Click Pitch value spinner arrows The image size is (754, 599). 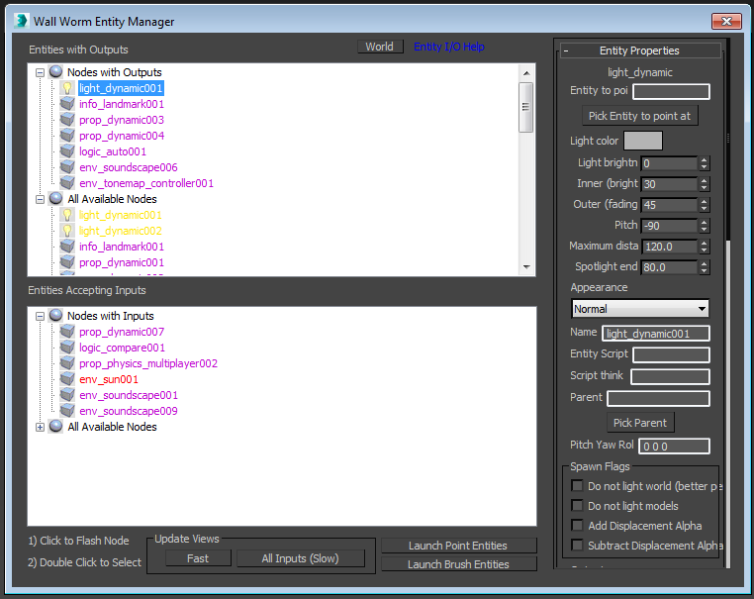point(704,226)
